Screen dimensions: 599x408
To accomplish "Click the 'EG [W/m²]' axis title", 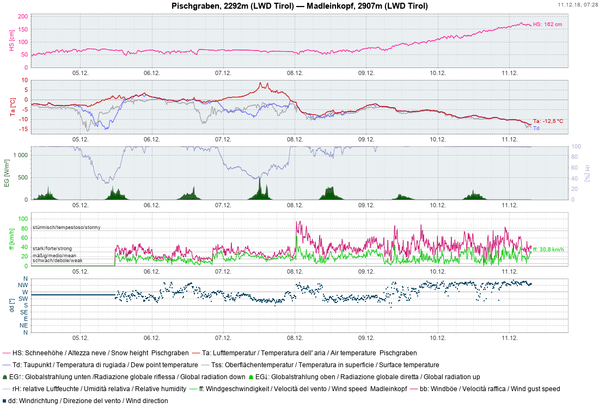I will click(x=7, y=174).
